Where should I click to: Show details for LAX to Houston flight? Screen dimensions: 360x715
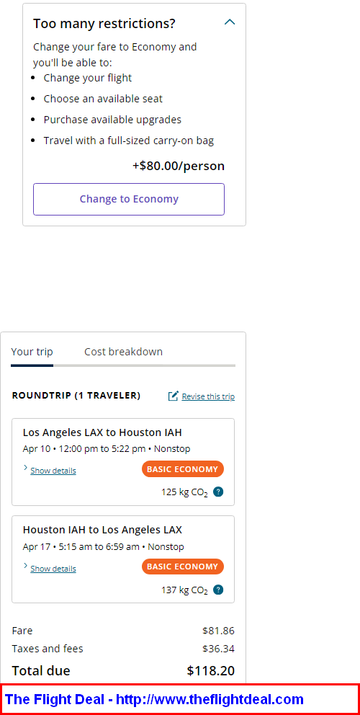coord(53,471)
